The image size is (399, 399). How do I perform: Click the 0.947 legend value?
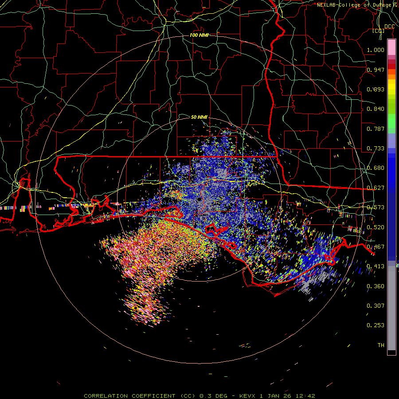pyautogui.click(x=376, y=70)
